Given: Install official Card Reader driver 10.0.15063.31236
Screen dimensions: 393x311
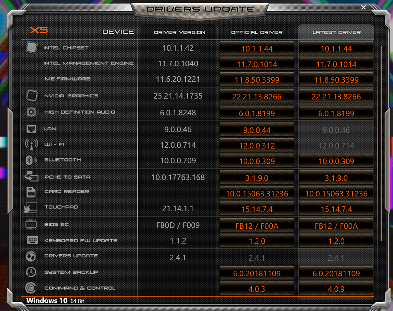Looking at the screenshot, I should [x=257, y=193].
